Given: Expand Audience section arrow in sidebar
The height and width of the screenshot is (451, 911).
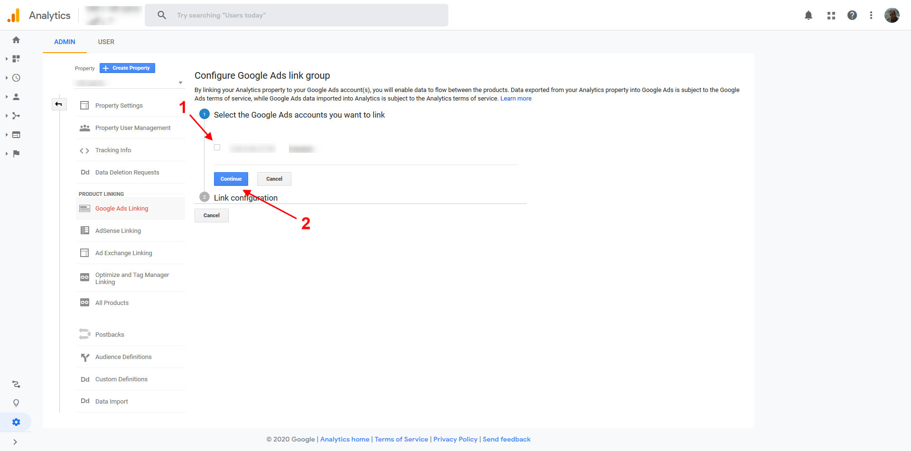Looking at the screenshot, I should [7, 97].
